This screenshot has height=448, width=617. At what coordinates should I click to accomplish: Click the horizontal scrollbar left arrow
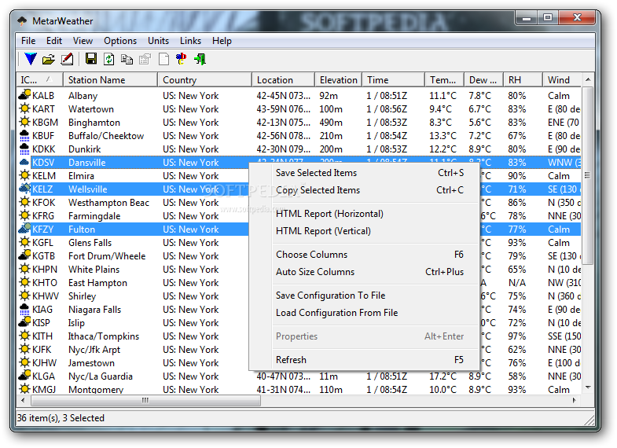pyautogui.click(x=24, y=400)
